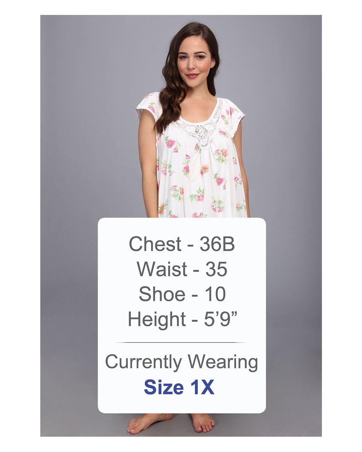Click the "Chest - 36B" measurement text
Viewport: 362px width, 452px height.
pyautogui.click(x=182, y=244)
